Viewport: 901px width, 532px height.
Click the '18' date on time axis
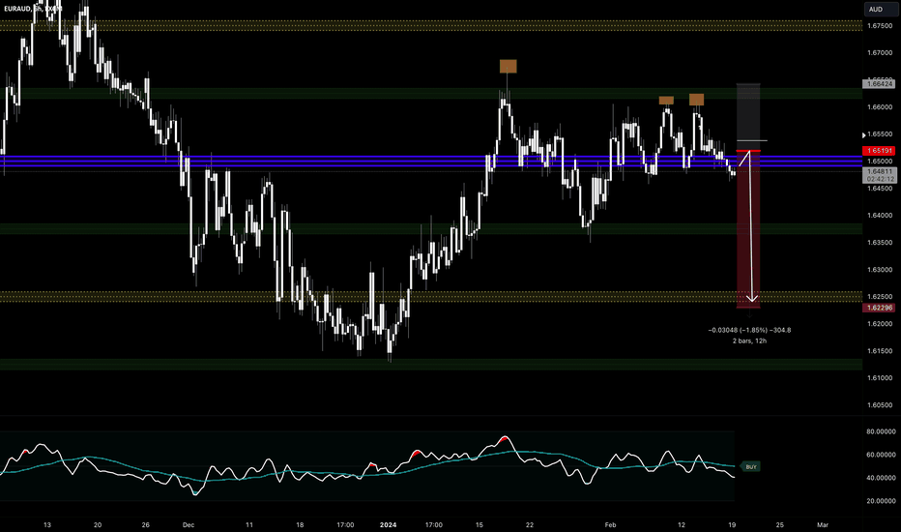point(300,524)
